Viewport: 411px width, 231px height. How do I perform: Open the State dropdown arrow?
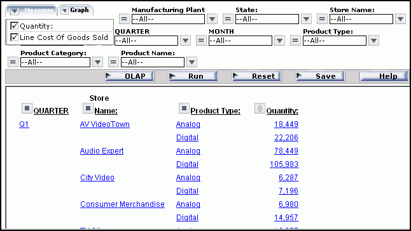306,19
